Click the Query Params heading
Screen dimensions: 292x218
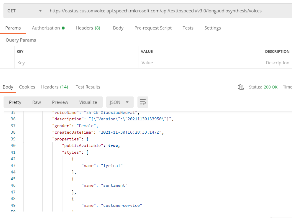point(21,40)
